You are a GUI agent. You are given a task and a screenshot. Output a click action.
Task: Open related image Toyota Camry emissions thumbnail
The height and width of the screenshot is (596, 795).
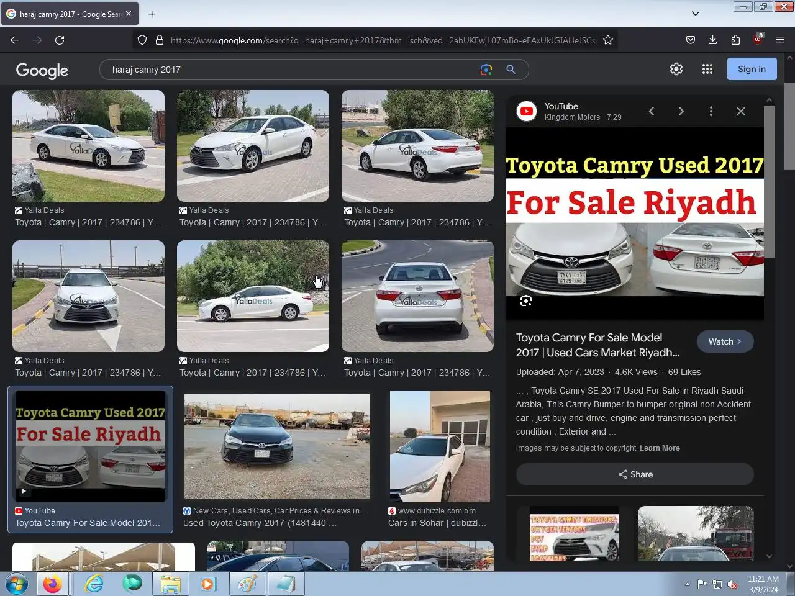(x=575, y=534)
